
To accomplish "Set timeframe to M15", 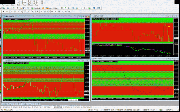I will 48,12.
